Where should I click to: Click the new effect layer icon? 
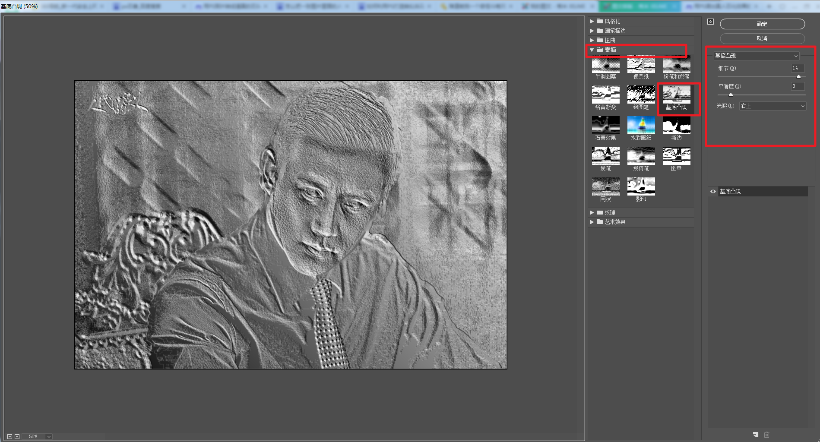755,435
